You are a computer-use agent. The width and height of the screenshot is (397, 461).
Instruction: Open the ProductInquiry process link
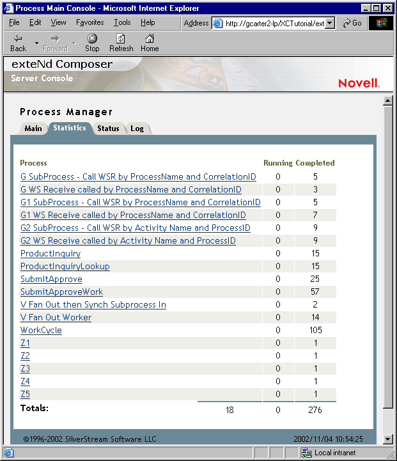pos(51,254)
